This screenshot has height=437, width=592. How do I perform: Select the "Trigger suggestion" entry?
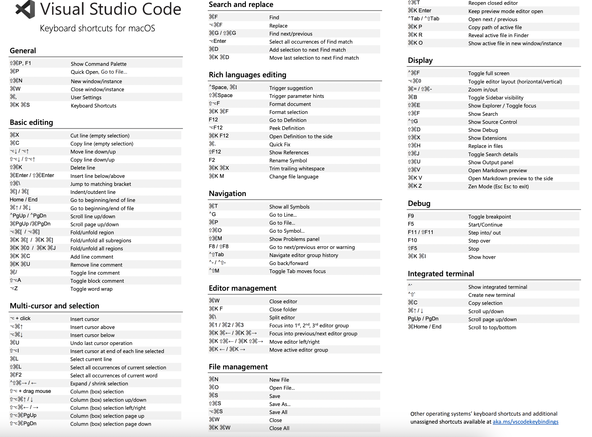tap(291, 88)
